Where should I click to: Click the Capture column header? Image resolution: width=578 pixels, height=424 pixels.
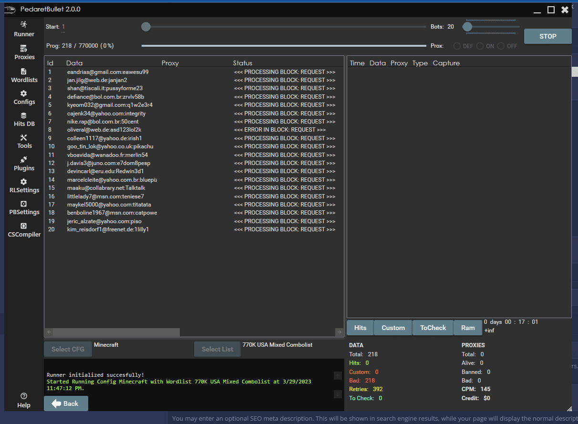pyautogui.click(x=446, y=63)
